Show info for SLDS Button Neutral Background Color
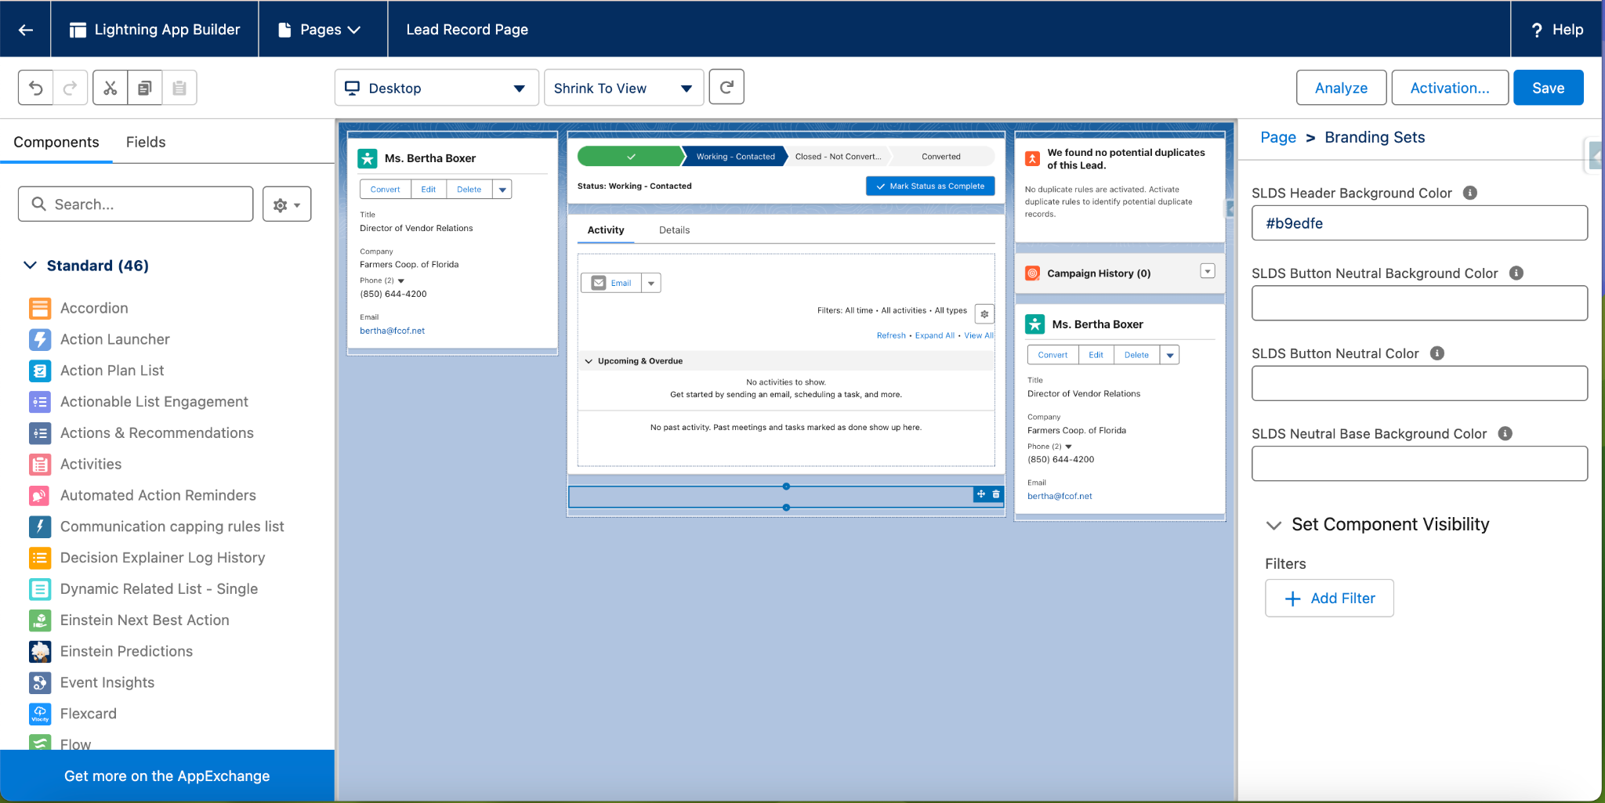Image resolution: width=1605 pixels, height=803 pixels. (1516, 273)
